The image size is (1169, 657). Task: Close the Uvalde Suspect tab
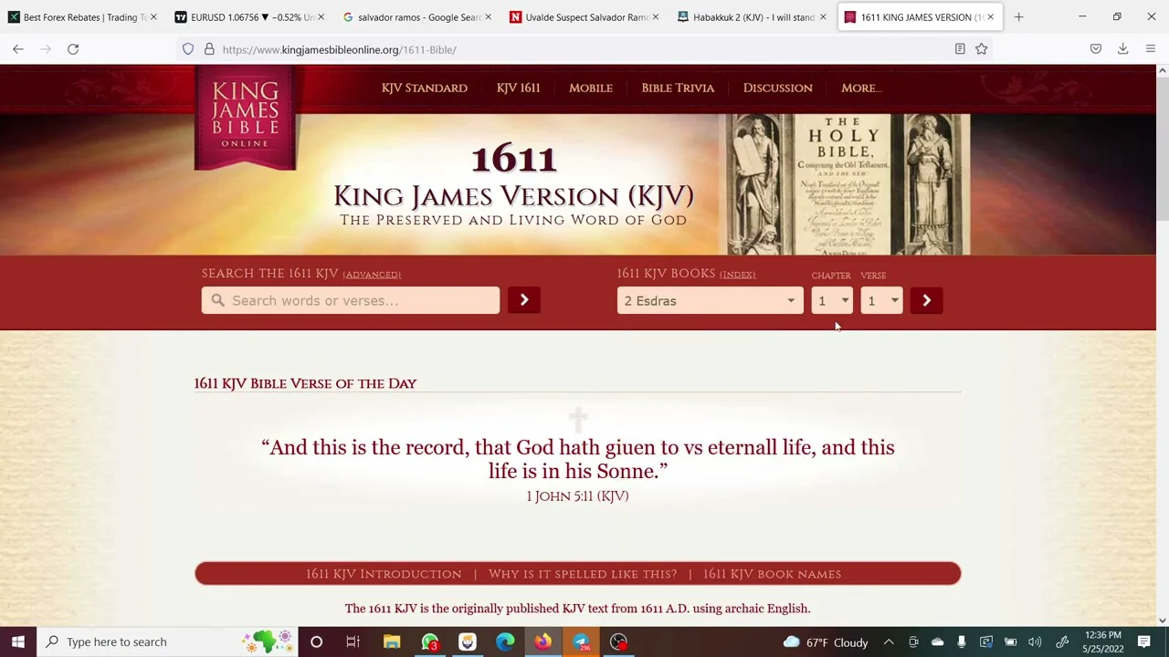[x=655, y=16]
